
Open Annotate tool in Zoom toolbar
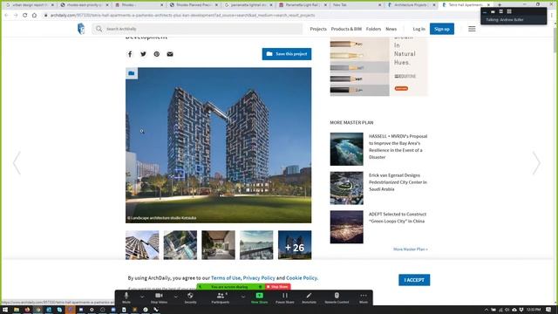click(x=309, y=298)
